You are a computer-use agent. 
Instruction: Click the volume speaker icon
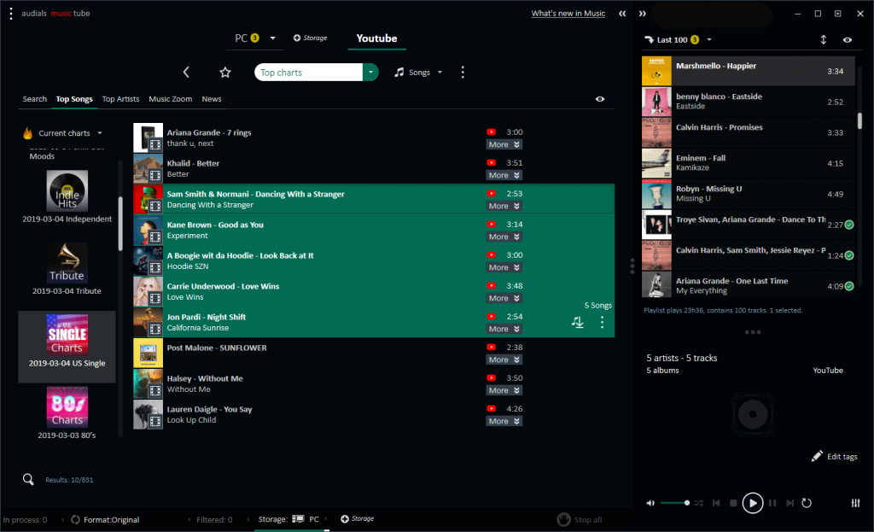tap(650, 503)
